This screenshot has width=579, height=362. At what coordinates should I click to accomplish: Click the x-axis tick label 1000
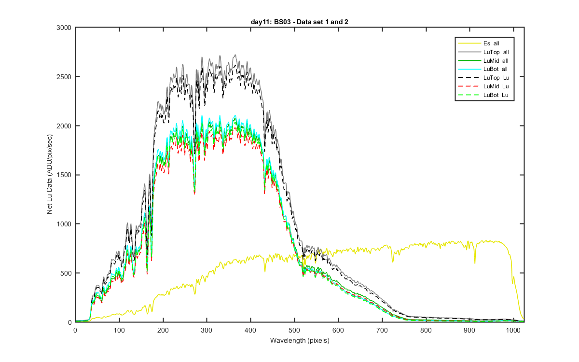[514, 330]
